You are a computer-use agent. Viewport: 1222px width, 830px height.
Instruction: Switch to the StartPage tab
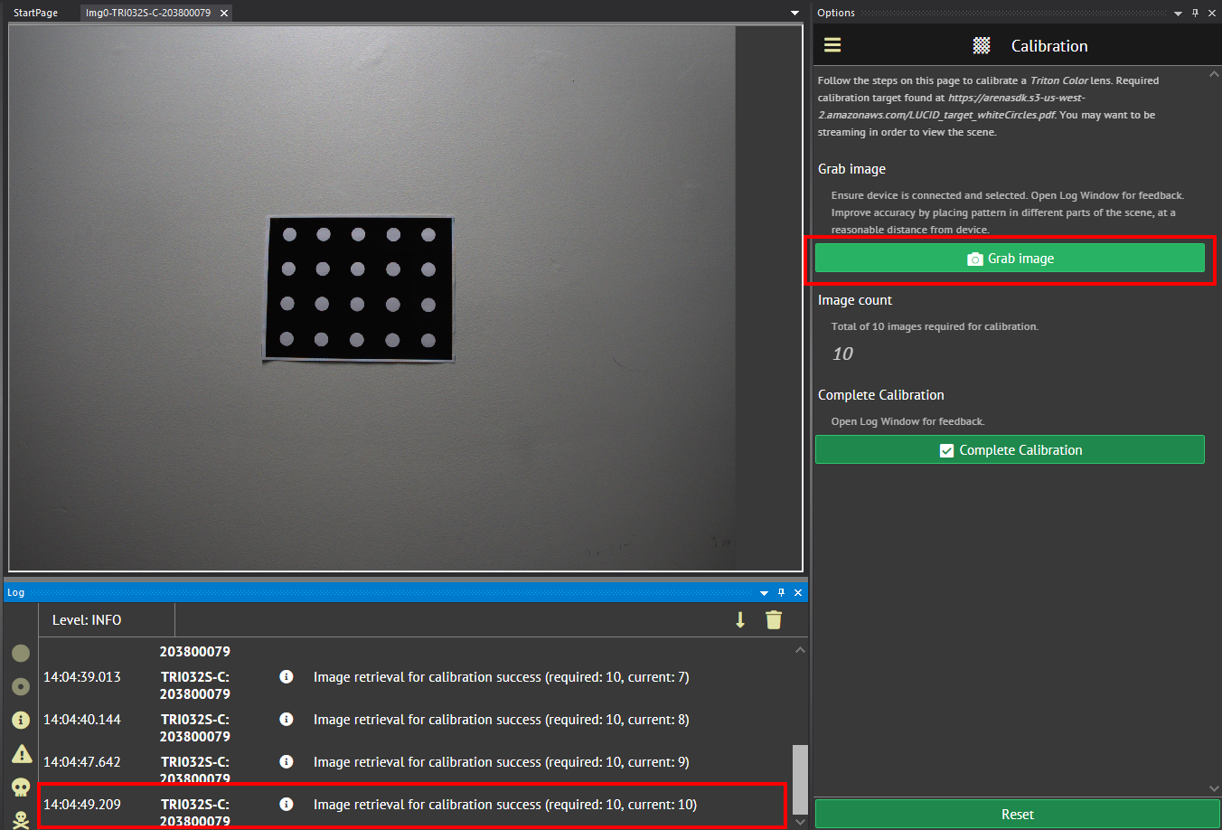33,12
